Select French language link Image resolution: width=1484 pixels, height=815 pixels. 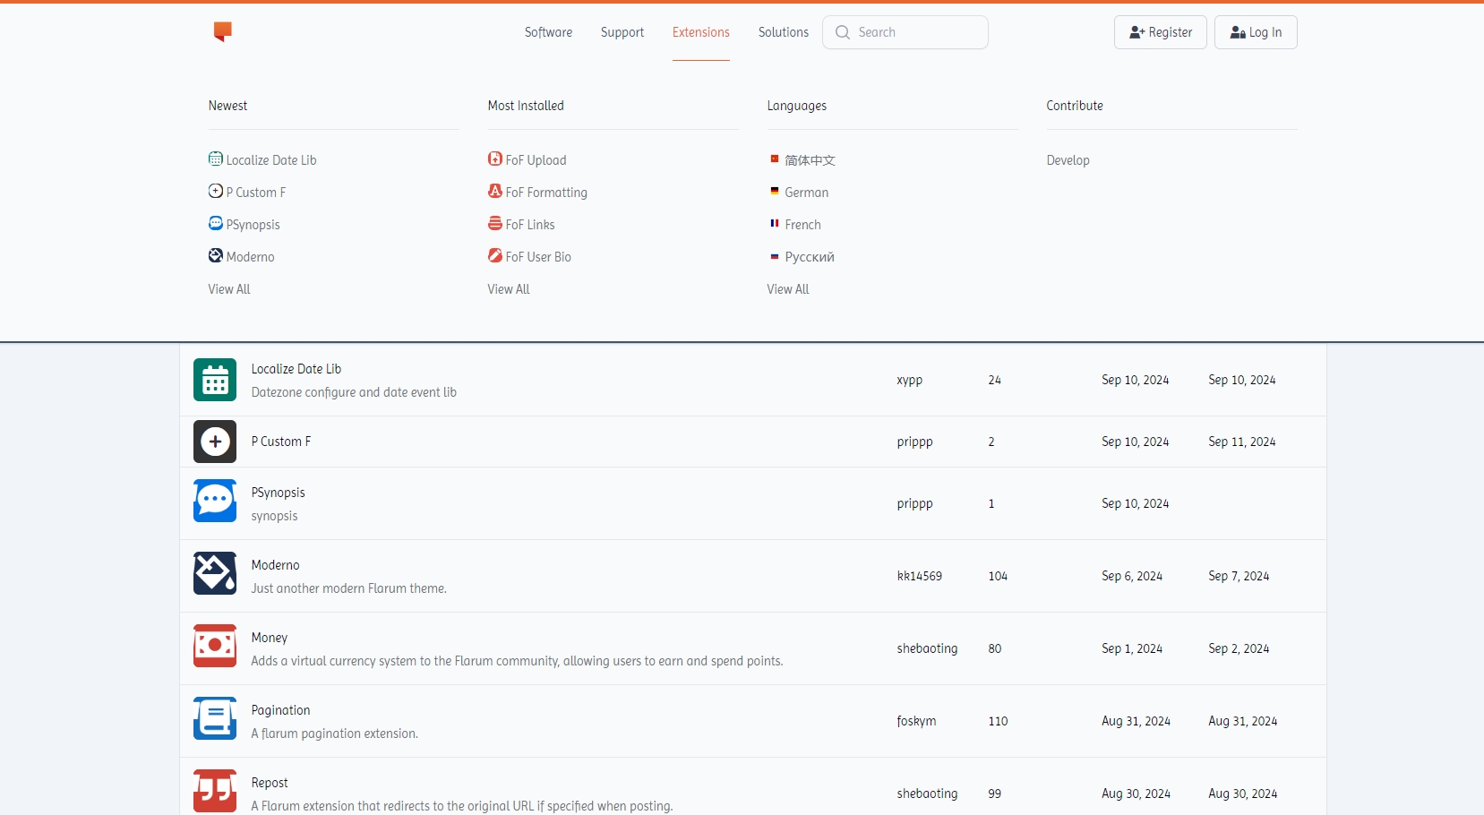click(x=803, y=225)
